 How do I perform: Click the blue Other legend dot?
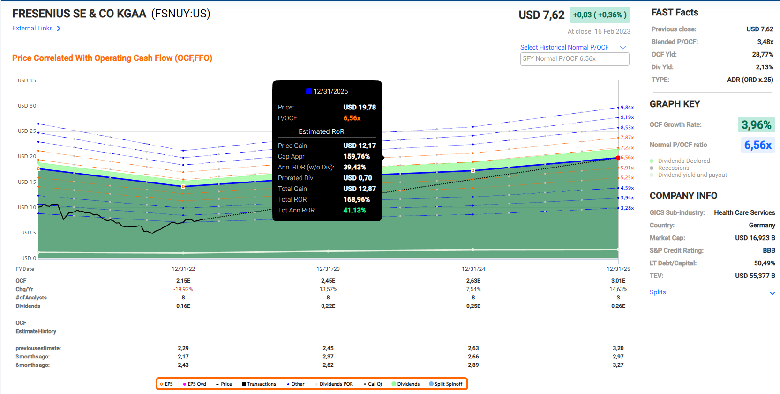coord(288,384)
